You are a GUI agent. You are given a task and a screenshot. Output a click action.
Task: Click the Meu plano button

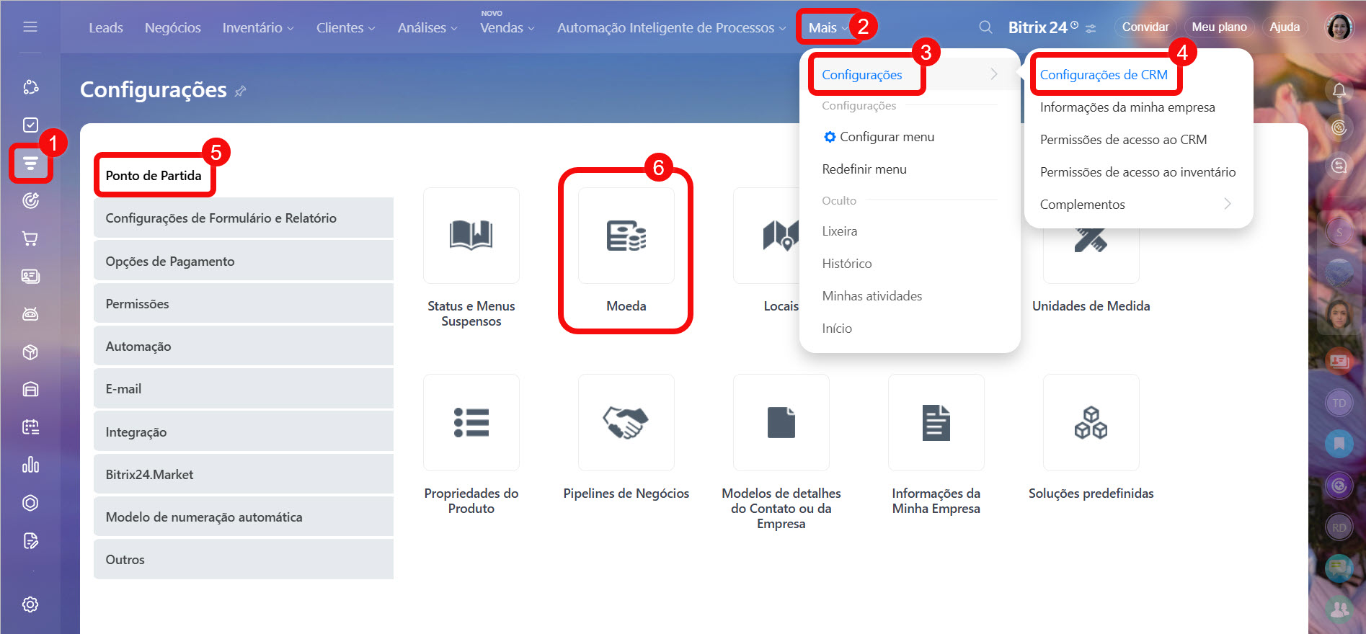point(1219,27)
